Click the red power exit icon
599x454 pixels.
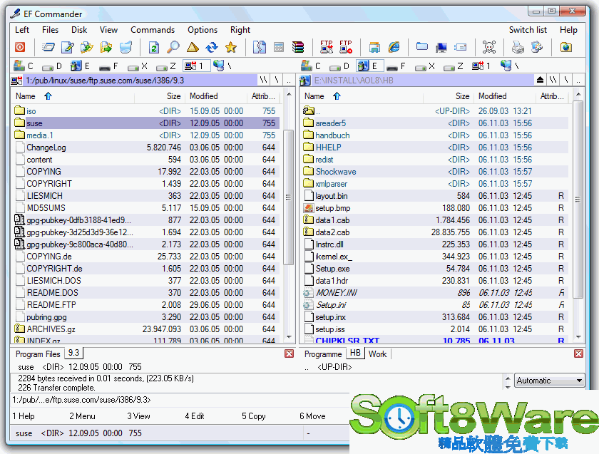click(x=20, y=47)
